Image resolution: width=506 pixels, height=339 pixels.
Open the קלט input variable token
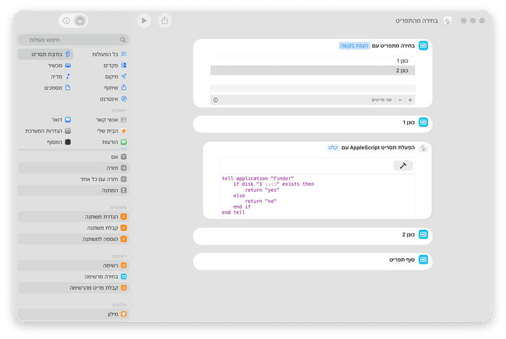tap(333, 147)
